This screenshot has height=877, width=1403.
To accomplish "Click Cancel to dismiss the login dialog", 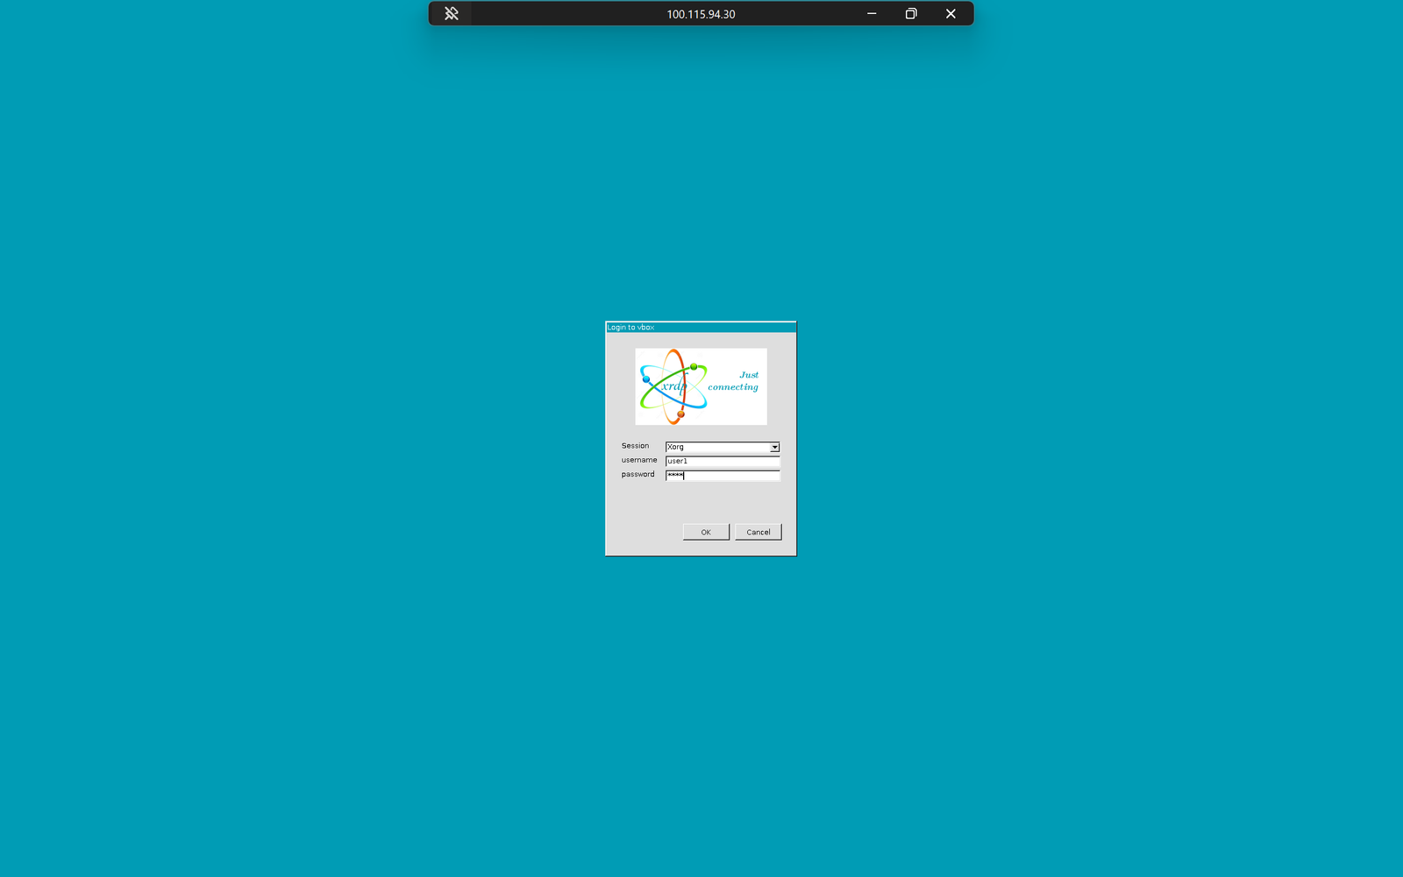I will [x=758, y=532].
